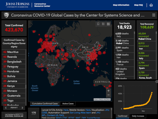Screen dimensions: 158x119
Task: Click the 1,934 deaths Iran entry
Action: click(124, 56)
